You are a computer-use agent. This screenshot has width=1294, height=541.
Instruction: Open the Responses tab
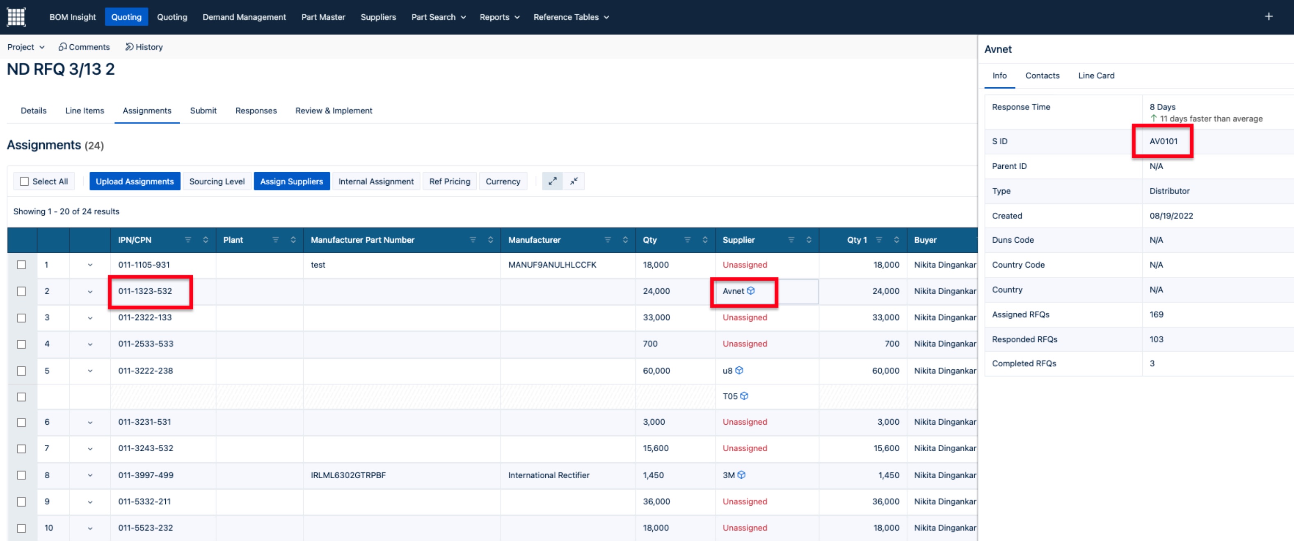[x=256, y=110]
